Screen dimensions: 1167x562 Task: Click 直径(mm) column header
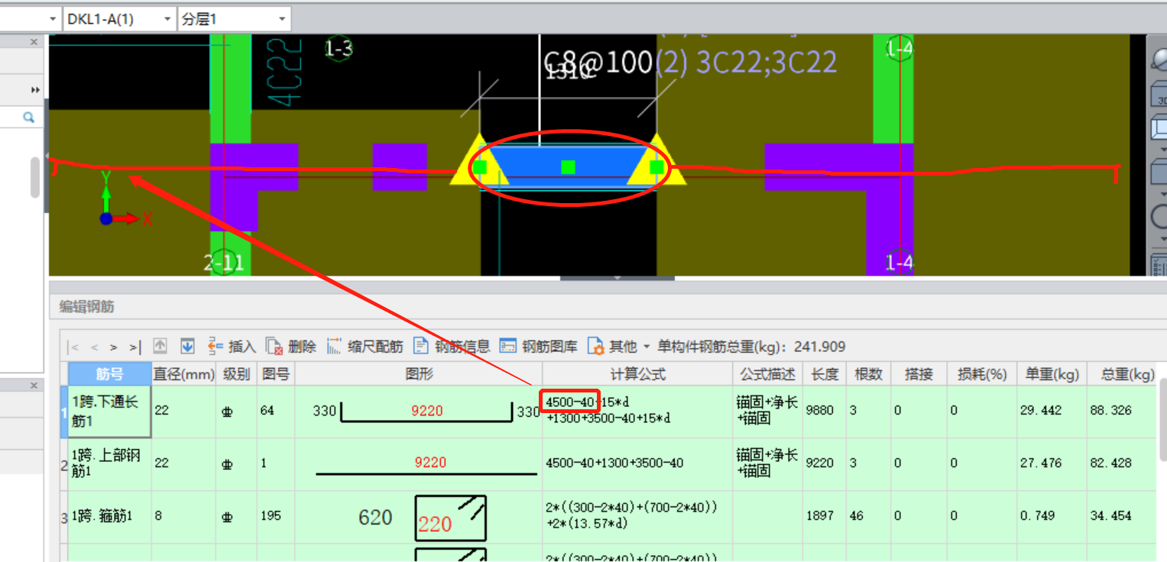[x=183, y=374]
